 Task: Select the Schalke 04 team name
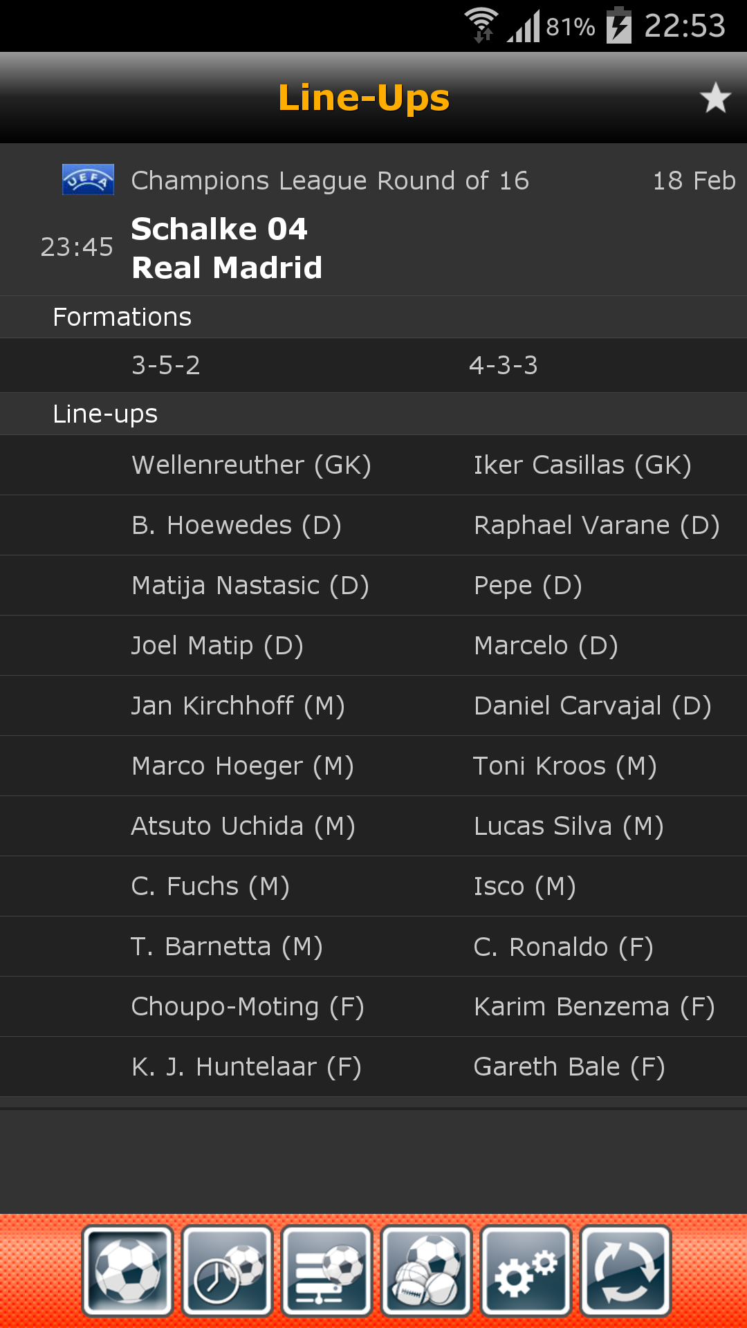pyautogui.click(x=219, y=229)
